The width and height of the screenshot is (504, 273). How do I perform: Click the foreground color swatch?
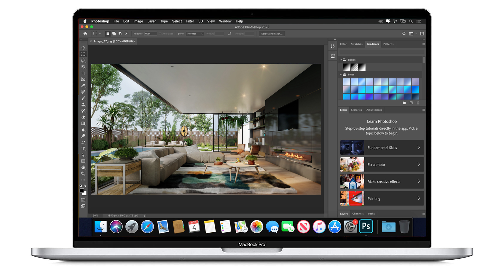point(82,191)
